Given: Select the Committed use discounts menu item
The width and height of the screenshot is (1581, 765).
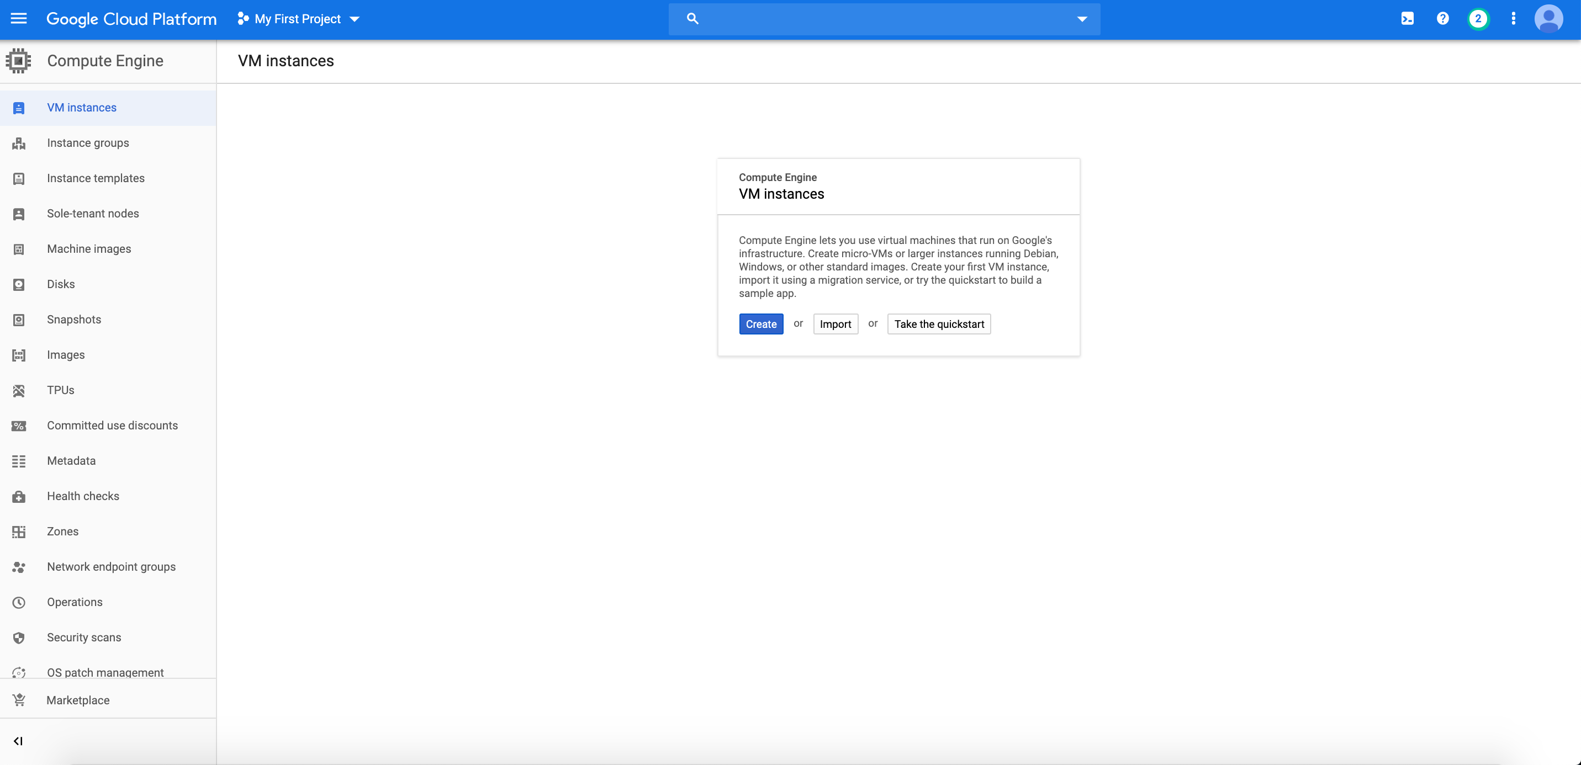Looking at the screenshot, I should point(112,424).
